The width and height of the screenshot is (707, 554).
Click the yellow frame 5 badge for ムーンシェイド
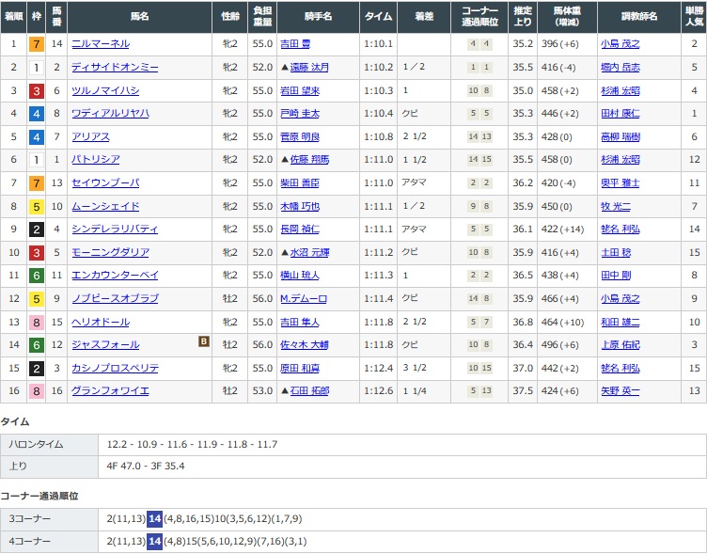pos(36,206)
